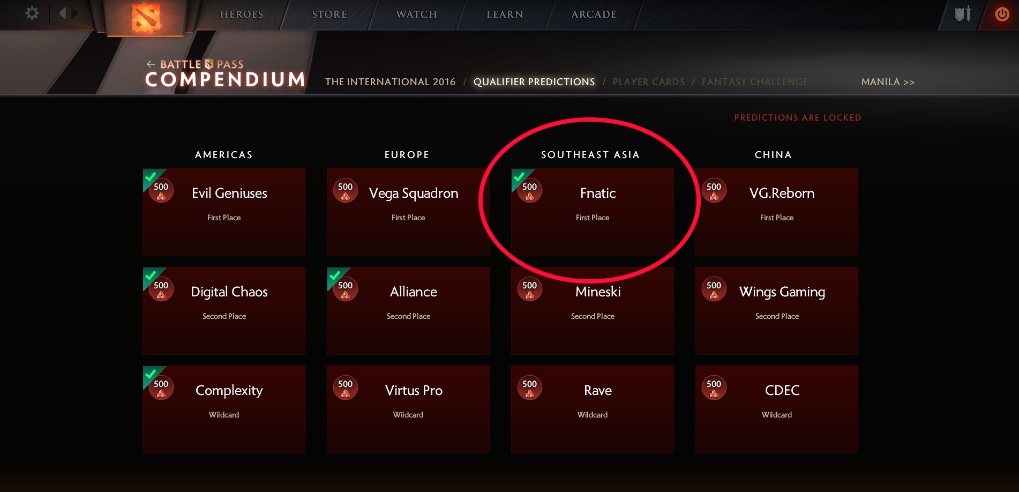
Task: Open the HEROES menu tab
Action: pos(242,14)
